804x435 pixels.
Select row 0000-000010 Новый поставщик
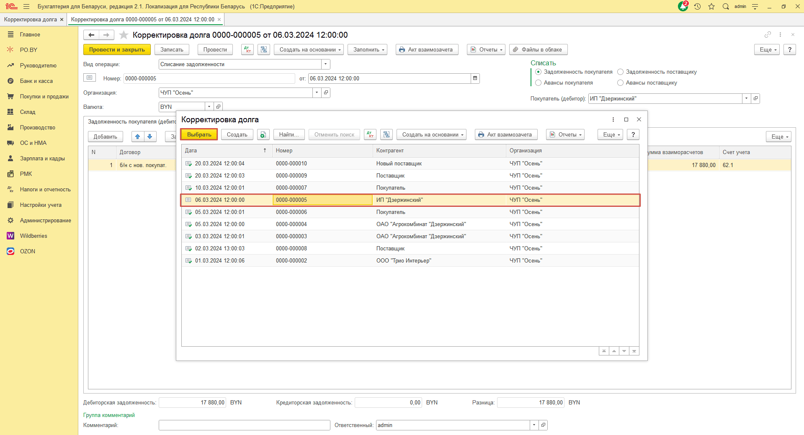(410, 163)
